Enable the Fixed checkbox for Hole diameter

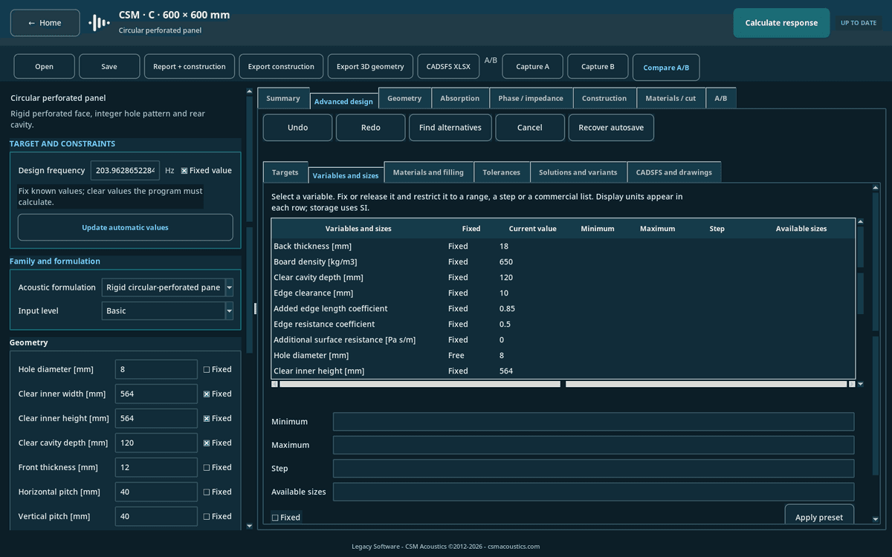pos(207,370)
